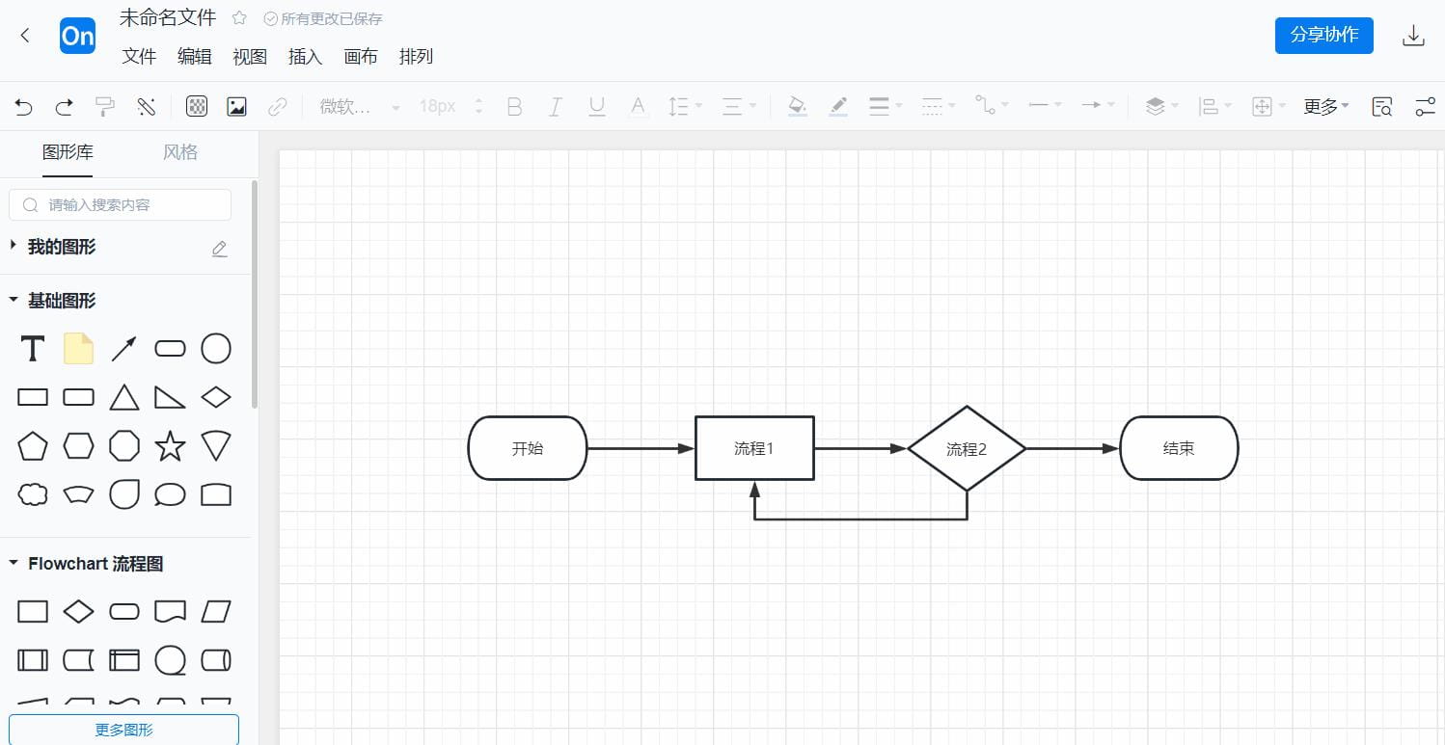Click the transparent background grid icon
This screenshot has width=1445, height=745.
(x=196, y=106)
